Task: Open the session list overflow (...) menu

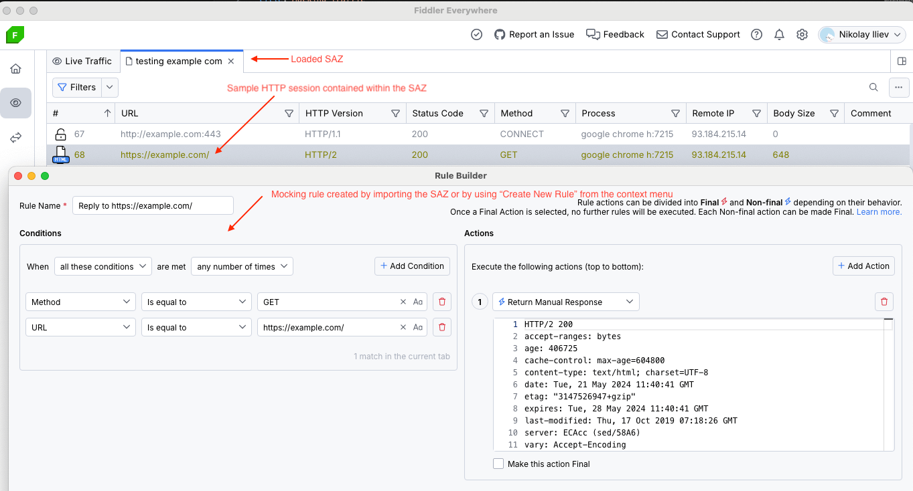Action: click(899, 88)
